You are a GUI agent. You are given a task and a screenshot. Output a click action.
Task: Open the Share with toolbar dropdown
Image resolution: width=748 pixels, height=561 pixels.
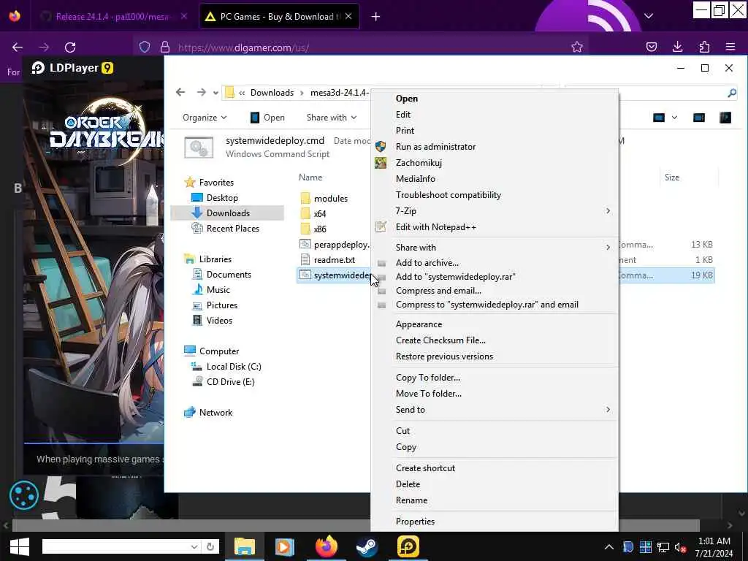[x=331, y=118]
